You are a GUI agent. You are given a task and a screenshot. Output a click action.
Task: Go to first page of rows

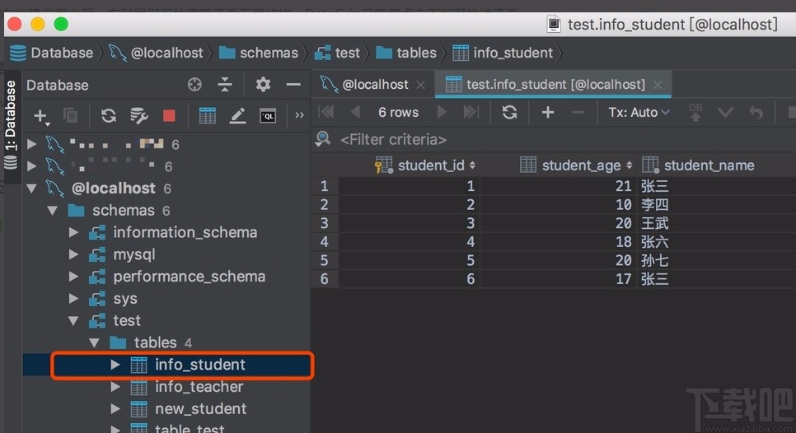tap(326, 112)
